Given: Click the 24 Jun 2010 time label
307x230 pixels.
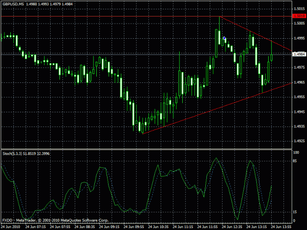Looking at the screenshot, I should point(11,227).
